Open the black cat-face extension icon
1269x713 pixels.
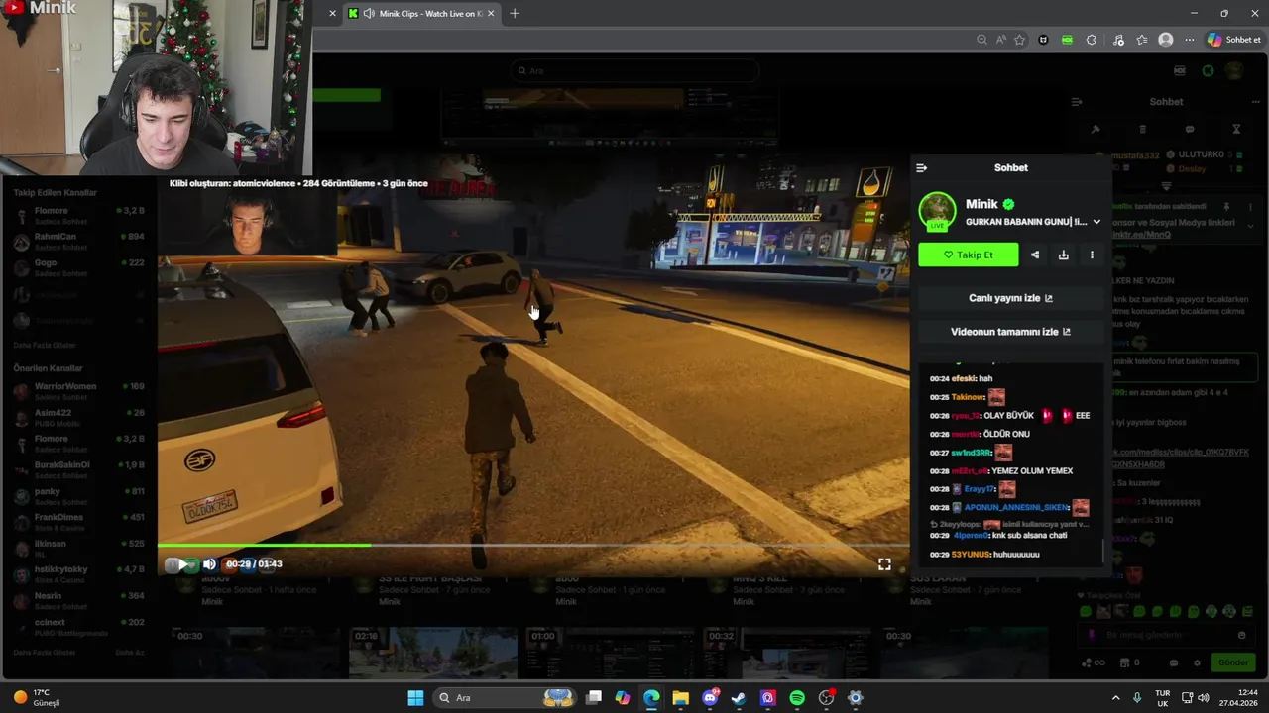point(1043,40)
